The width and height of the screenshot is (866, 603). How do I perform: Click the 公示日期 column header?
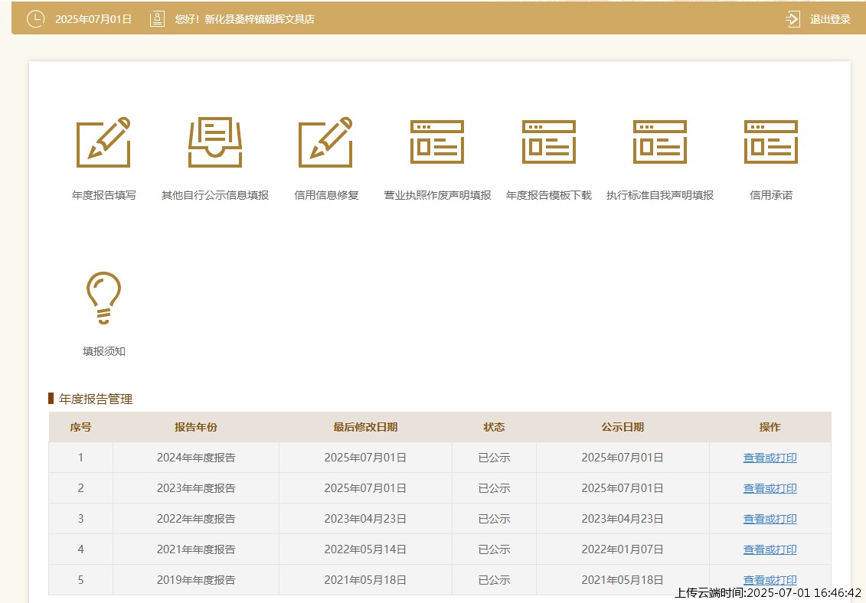pyautogui.click(x=623, y=427)
